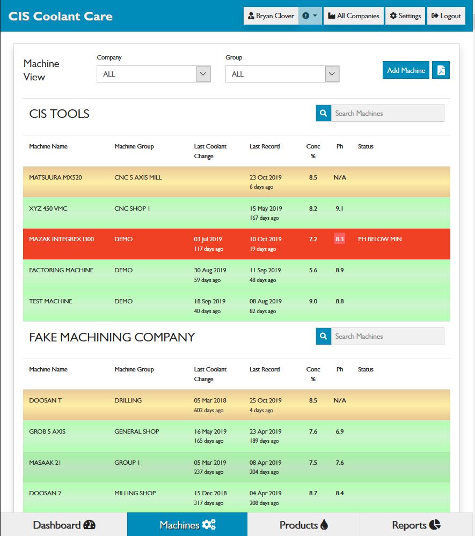Viewport: 475px width, 536px height.
Task: Click the CIS Tools Search Machines field
Action: [x=387, y=113]
